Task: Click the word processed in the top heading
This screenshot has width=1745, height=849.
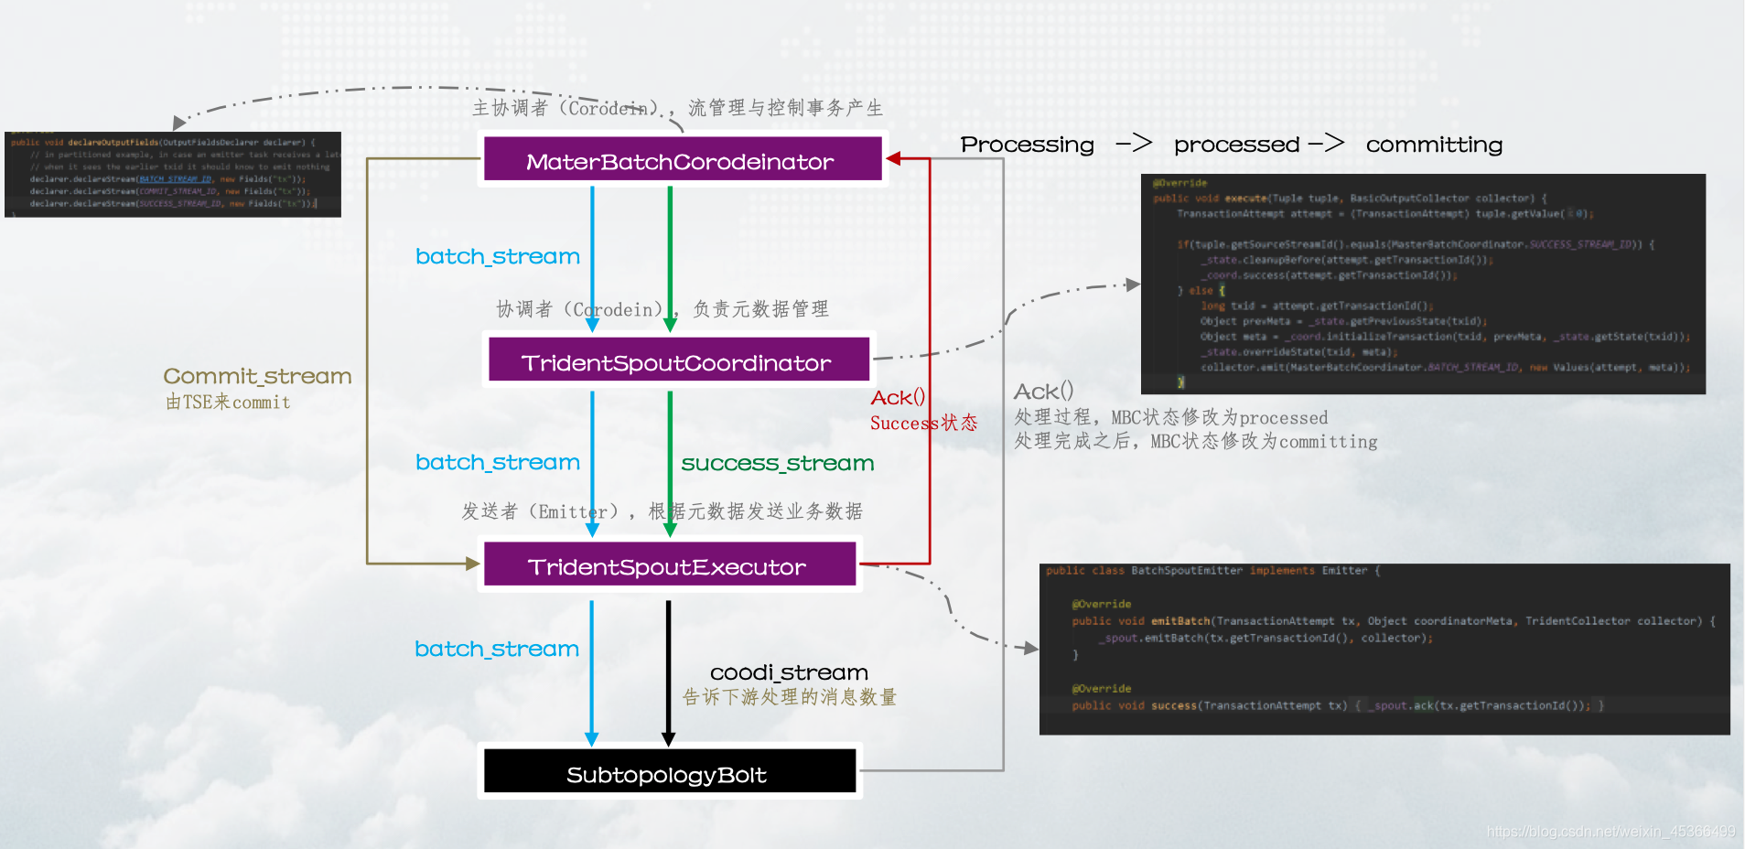Action: click(x=1236, y=145)
